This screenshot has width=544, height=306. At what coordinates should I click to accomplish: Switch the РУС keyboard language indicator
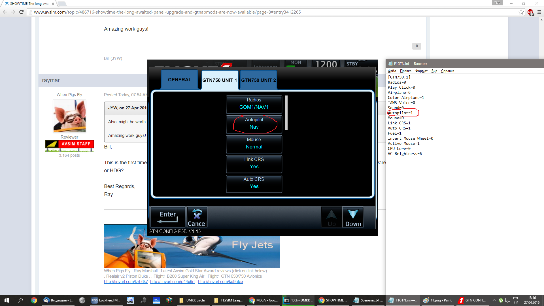[516, 300]
